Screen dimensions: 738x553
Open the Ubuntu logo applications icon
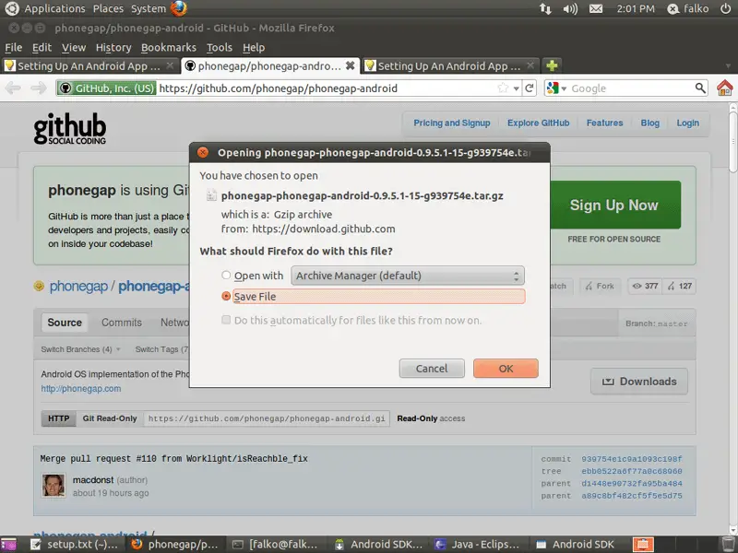[x=11, y=8]
